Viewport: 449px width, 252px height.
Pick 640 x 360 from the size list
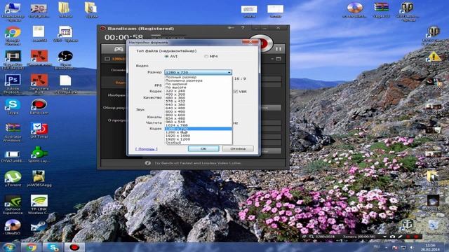(x=198, y=104)
